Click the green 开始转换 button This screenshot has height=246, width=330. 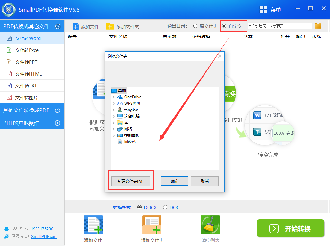291,228
